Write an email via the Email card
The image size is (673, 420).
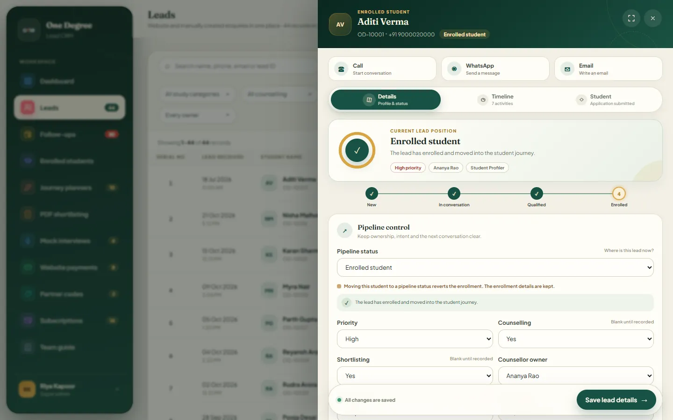click(609, 69)
